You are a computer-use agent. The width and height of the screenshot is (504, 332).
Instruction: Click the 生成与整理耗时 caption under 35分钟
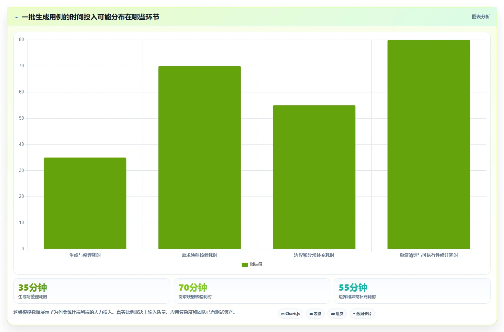[33, 297]
